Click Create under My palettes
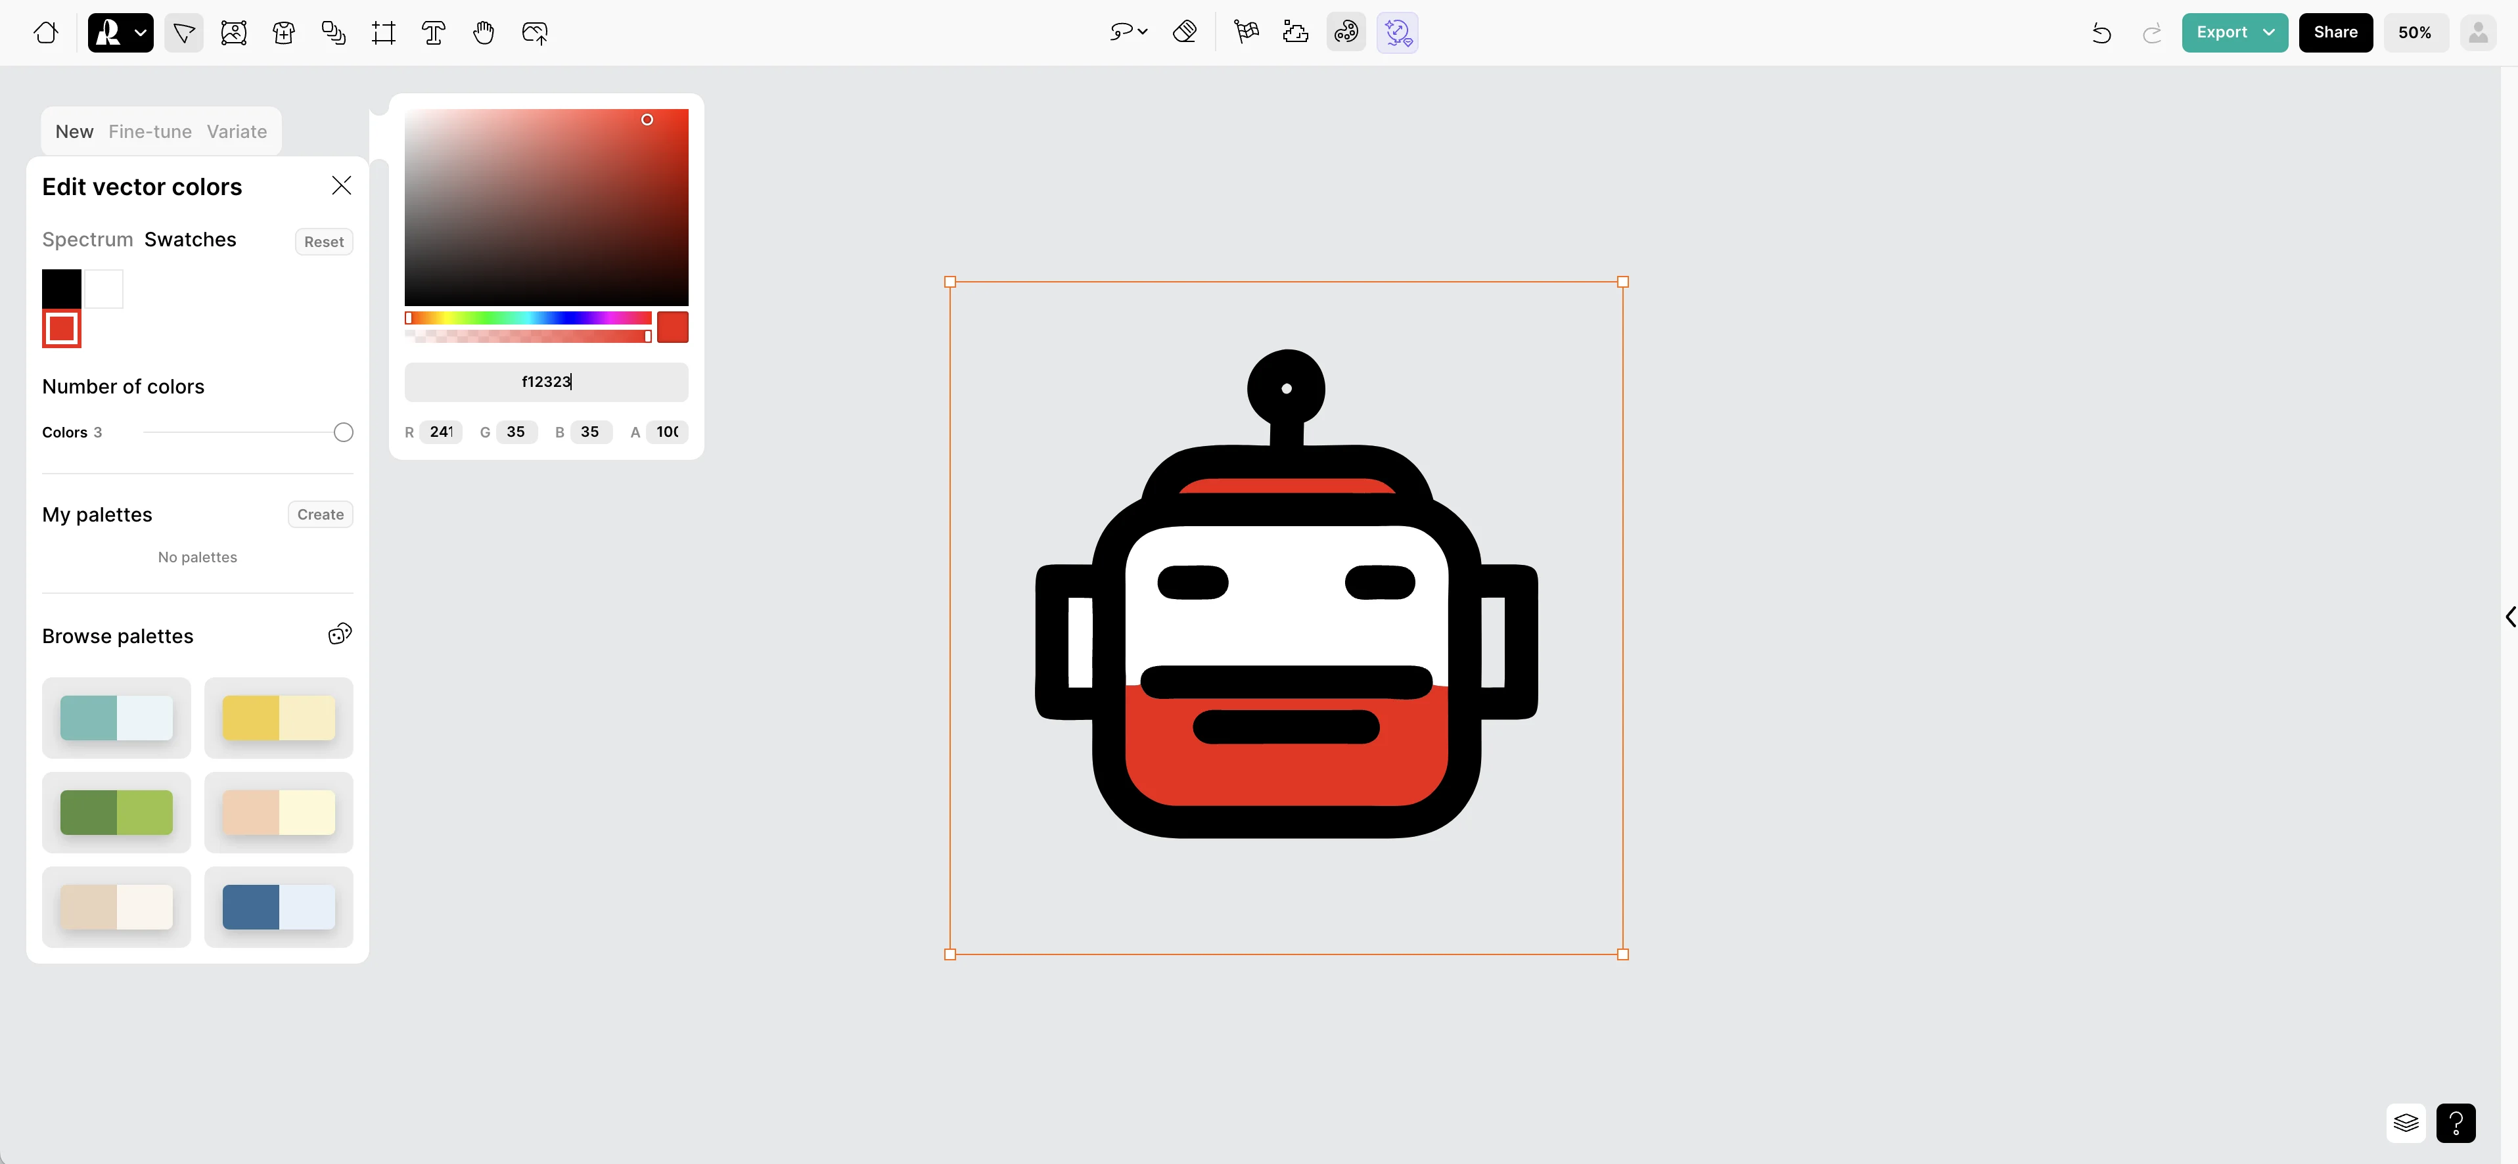Screen dimensions: 2518x1164 (321, 514)
